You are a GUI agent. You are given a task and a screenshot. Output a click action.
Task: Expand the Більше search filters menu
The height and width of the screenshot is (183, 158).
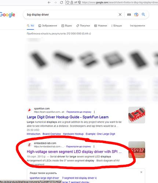[117, 26]
